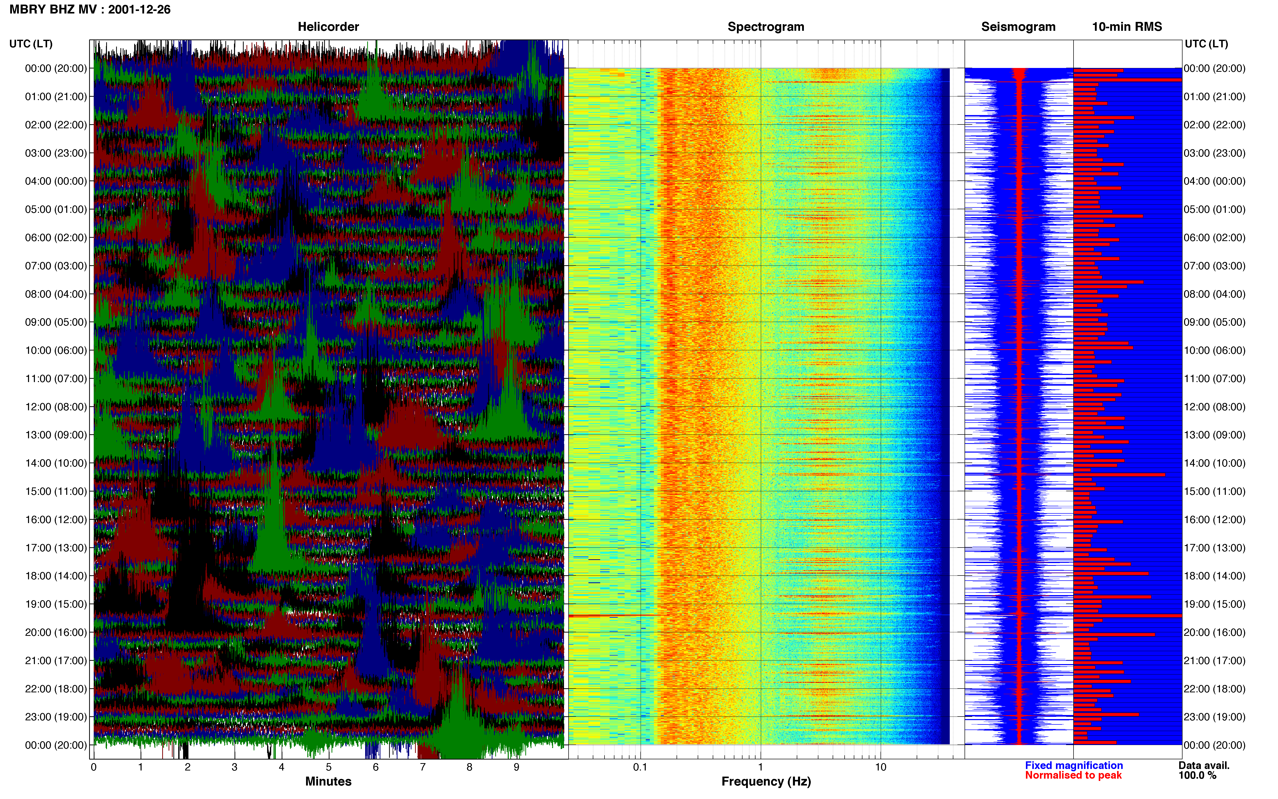Click the frequency tick label between 0.1 and 10

pos(761,767)
